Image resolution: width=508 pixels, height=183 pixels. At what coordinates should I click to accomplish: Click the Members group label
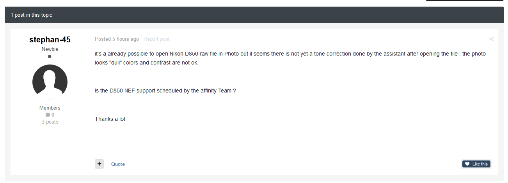(50, 108)
